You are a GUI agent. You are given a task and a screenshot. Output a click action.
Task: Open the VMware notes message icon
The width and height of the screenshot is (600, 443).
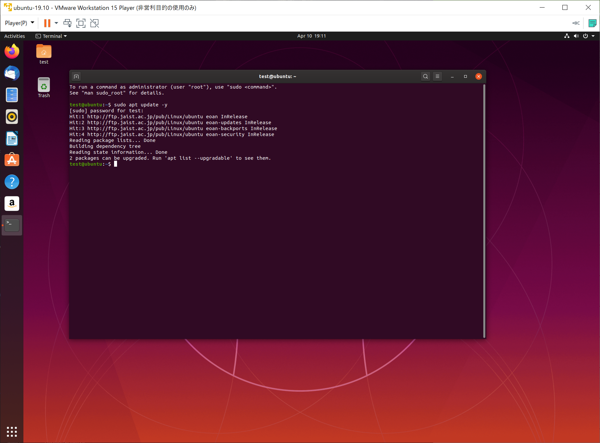pyautogui.click(x=592, y=23)
